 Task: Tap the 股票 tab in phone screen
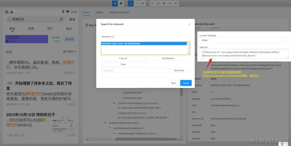point(31,29)
